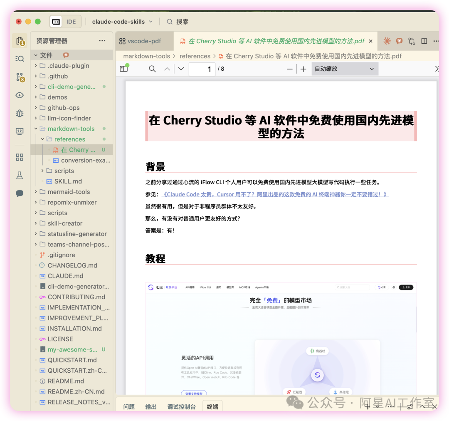Image resolution: width=449 pixels, height=421 pixels.
Task: Open the 调试控制台 panel tab
Action: (182, 407)
